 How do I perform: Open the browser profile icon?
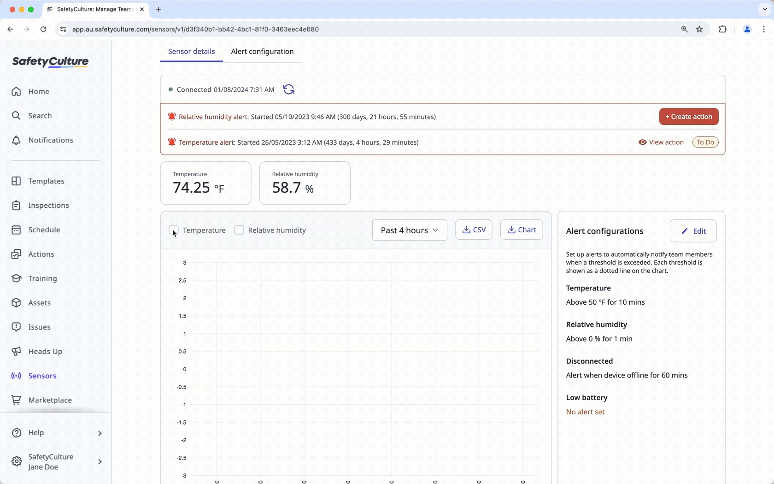(x=747, y=29)
